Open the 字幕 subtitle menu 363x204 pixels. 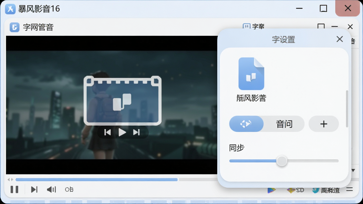(253, 26)
